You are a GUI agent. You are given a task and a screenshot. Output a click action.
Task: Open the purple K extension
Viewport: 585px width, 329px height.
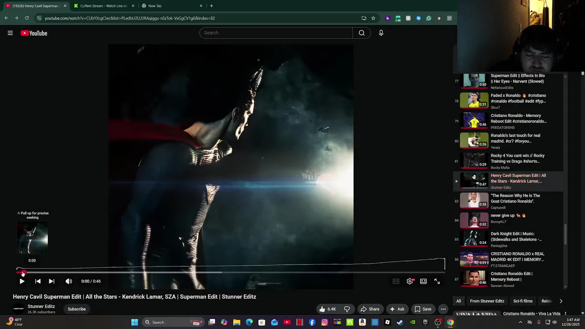(388, 18)
